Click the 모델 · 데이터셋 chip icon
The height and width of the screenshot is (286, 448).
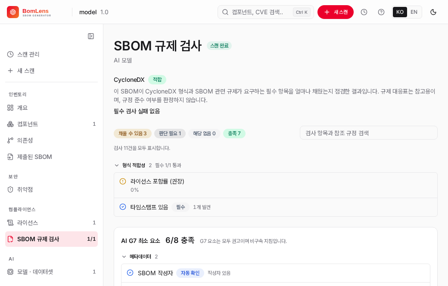point(10,272)
